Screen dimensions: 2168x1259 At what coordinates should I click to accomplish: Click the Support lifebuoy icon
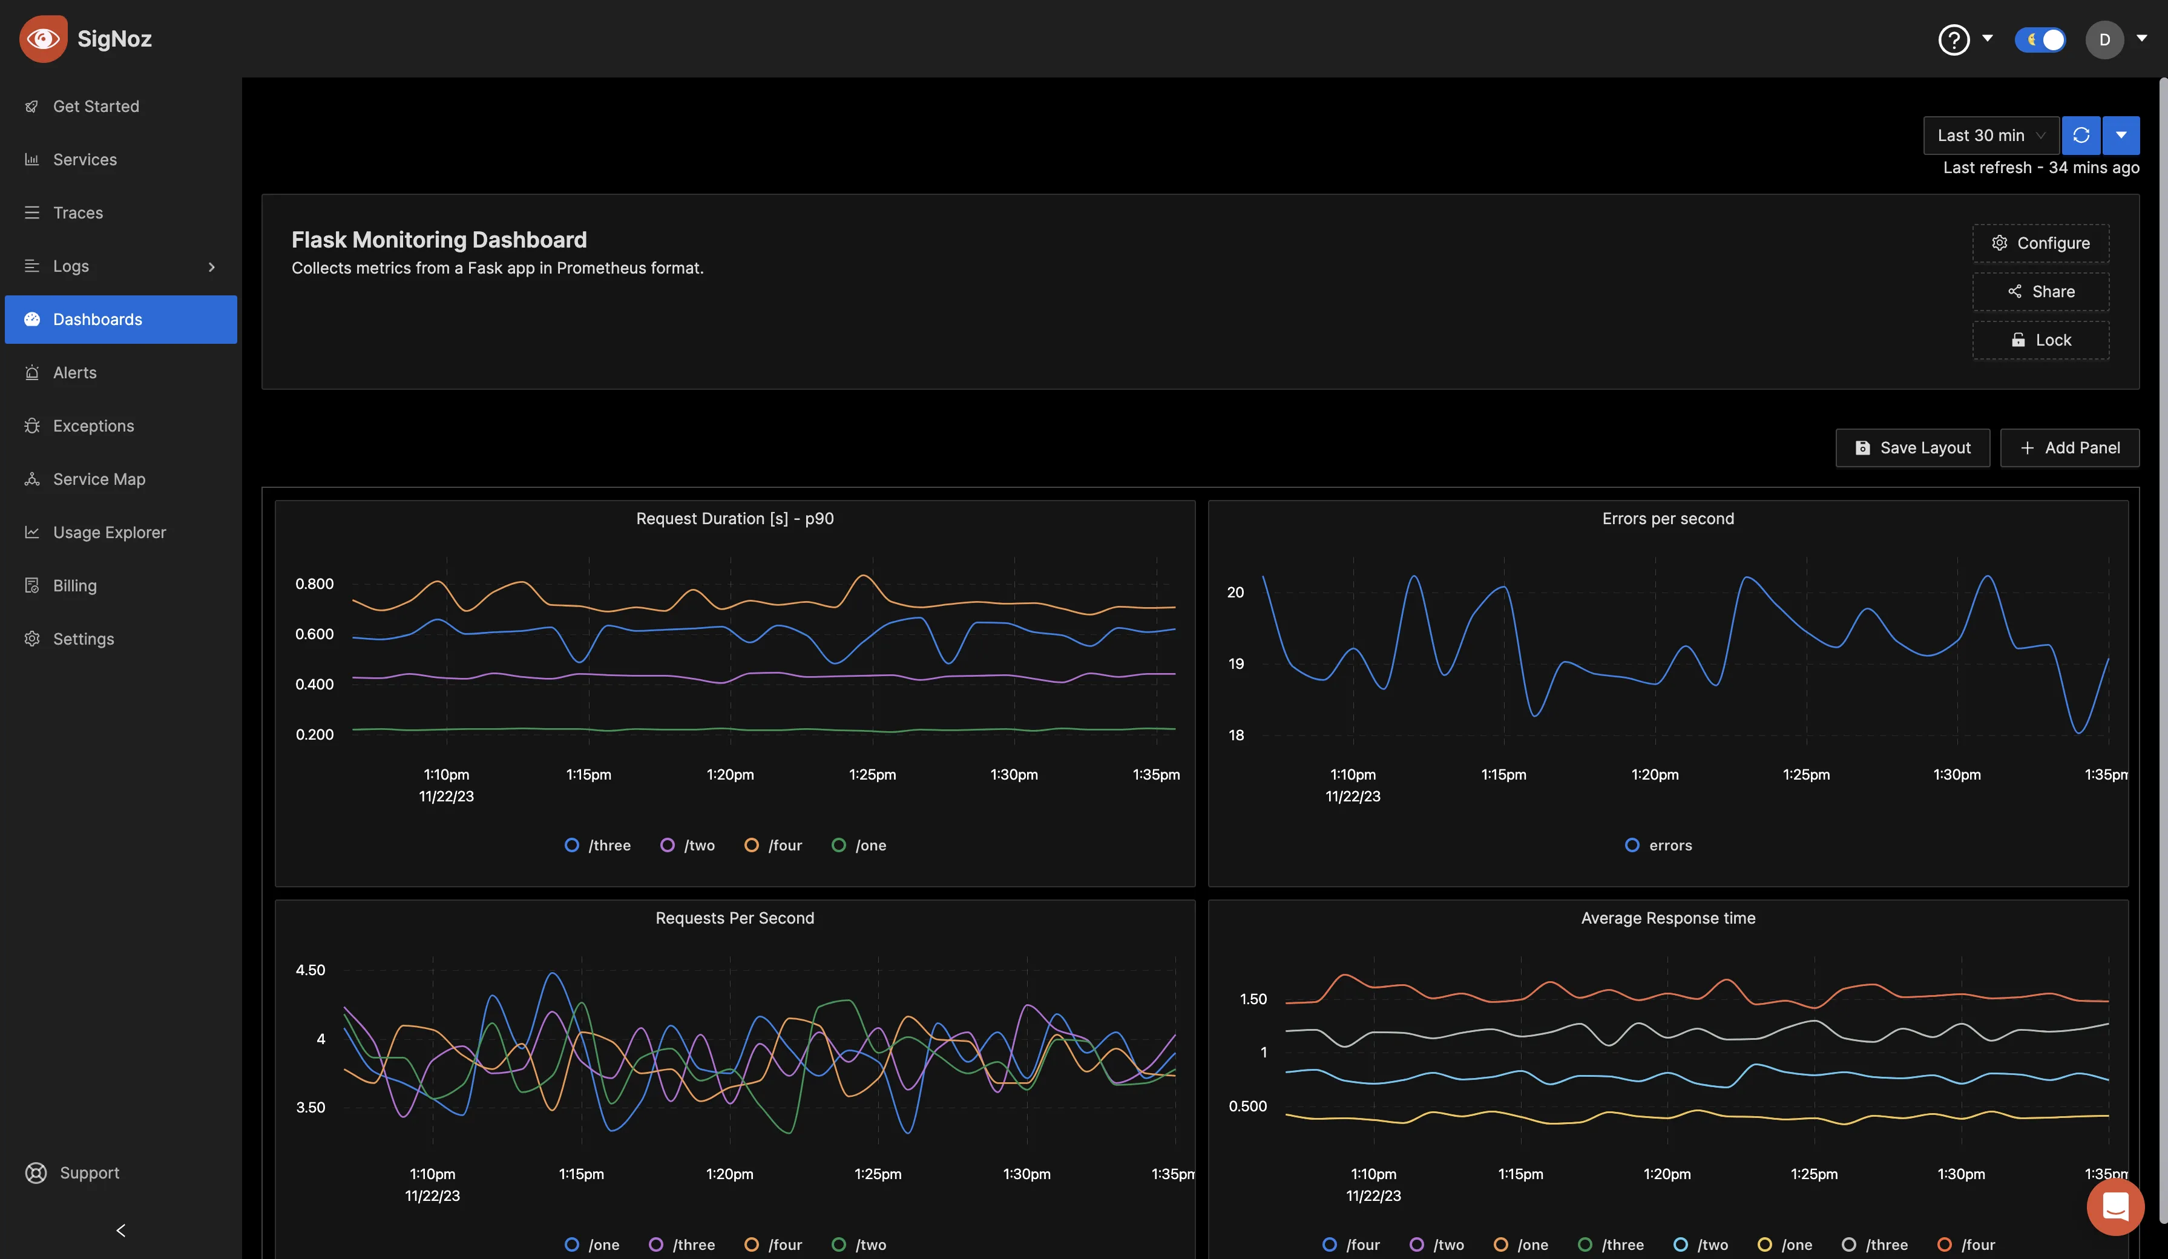35,1172
